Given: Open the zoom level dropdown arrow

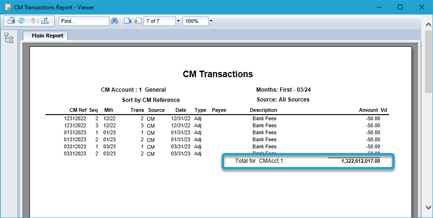Looking at the screenshot, I should (x=211, y=21).
